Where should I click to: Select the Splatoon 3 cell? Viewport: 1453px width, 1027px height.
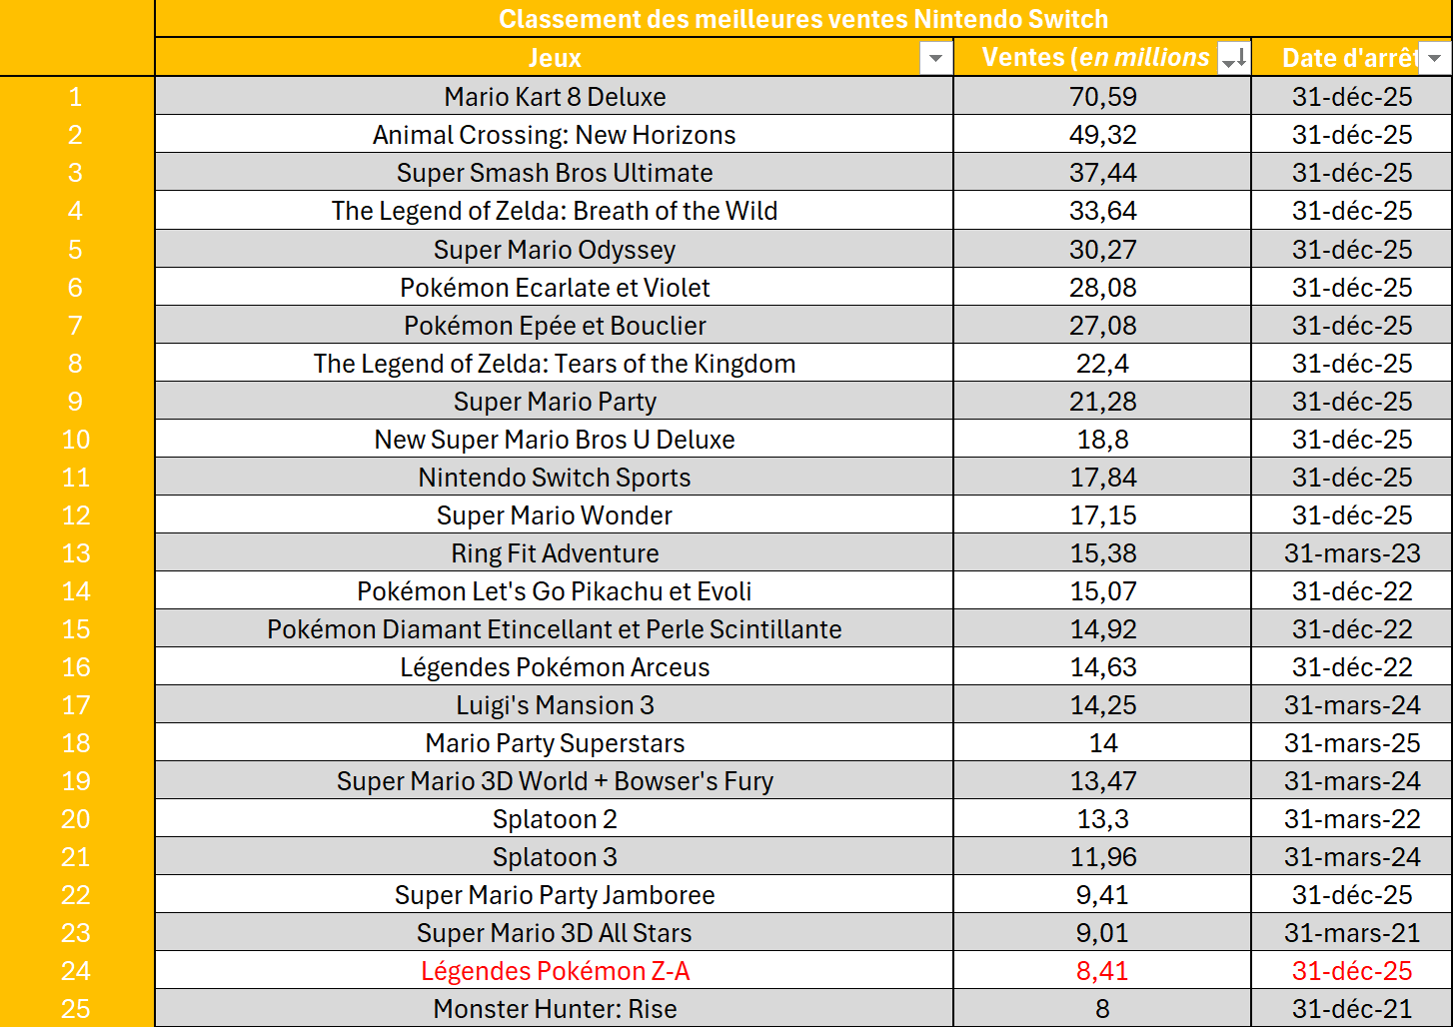click(555, 857)
